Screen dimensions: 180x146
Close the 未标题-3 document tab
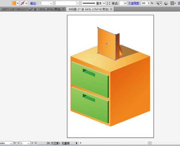coord(111,9)
